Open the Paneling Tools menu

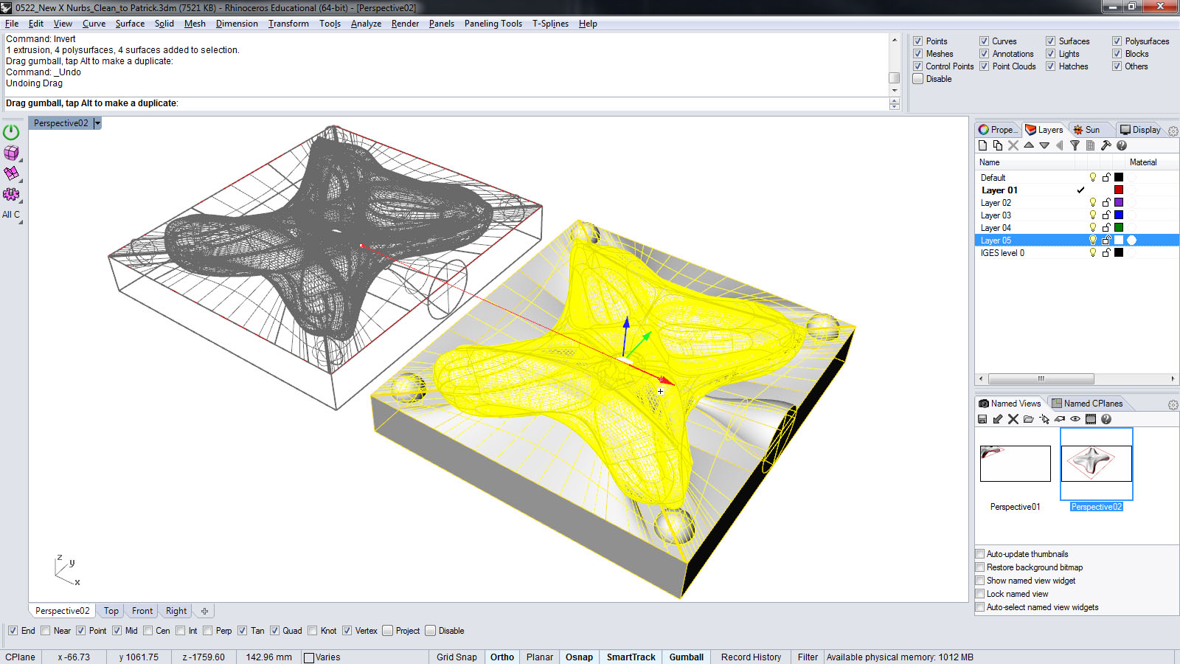pos(493,24)
